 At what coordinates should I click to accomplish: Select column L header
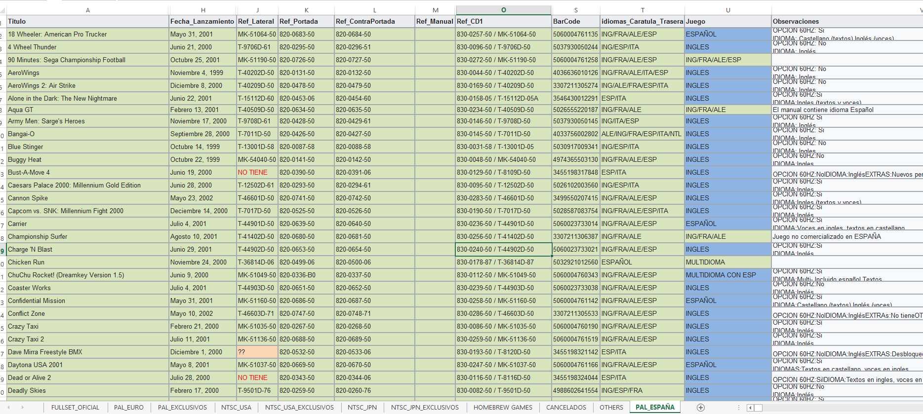click(x=374, y=10)
